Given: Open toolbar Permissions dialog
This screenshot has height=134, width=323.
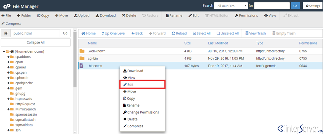Looking at the screenshot, I should point(246,16).
